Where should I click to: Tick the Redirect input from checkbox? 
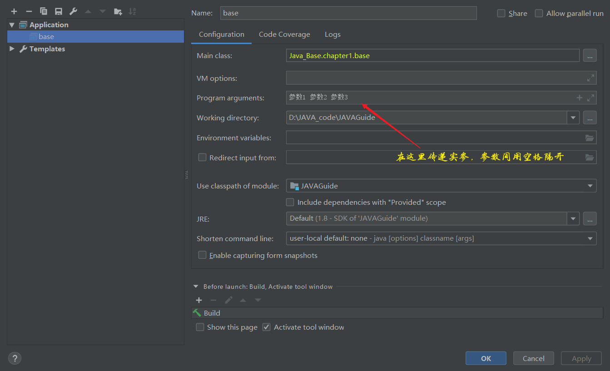202,158
